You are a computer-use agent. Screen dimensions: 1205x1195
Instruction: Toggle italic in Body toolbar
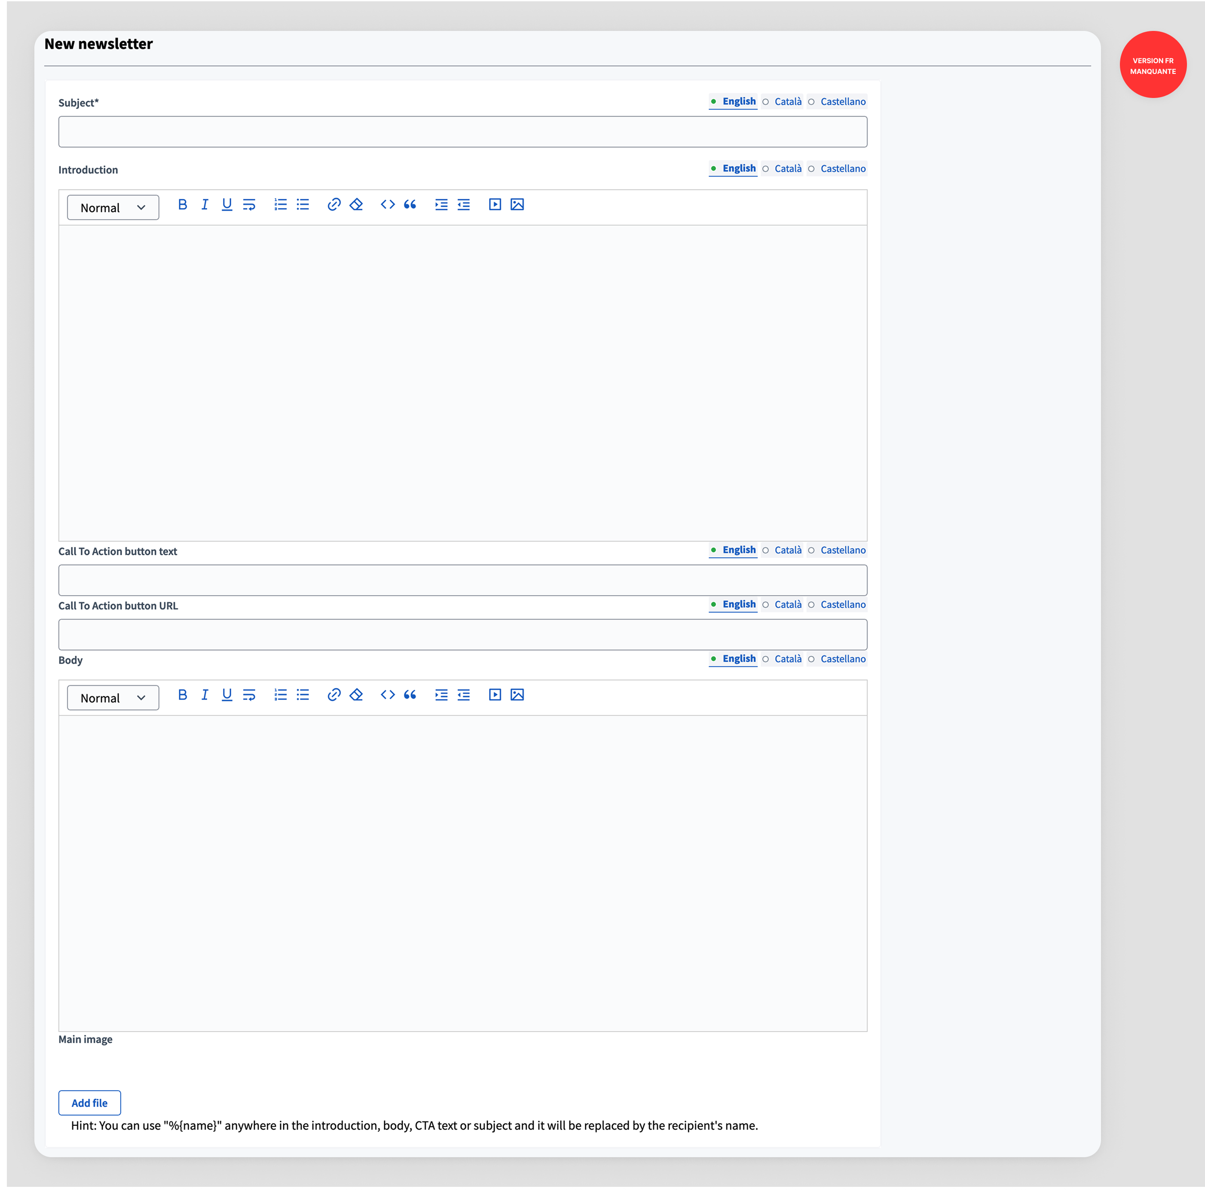[205, 695]
